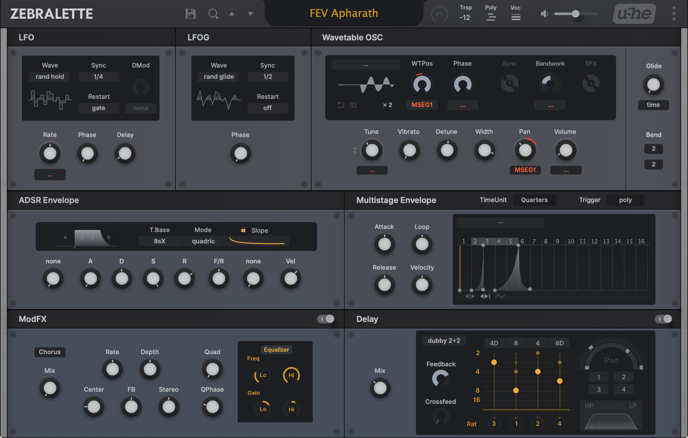Click the speaker volume icon

(x=544, y=14)
